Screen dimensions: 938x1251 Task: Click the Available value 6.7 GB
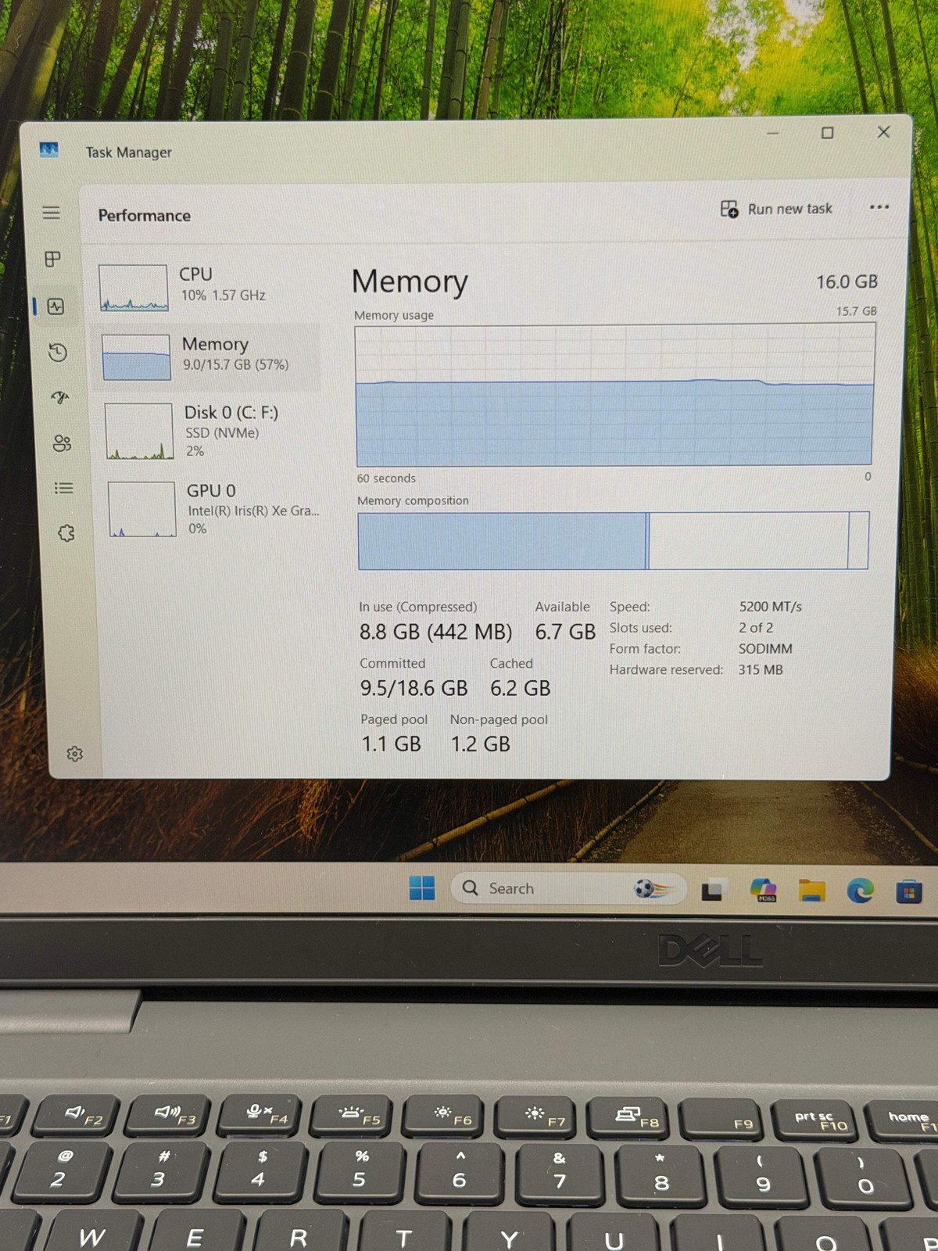click(565, 632)
